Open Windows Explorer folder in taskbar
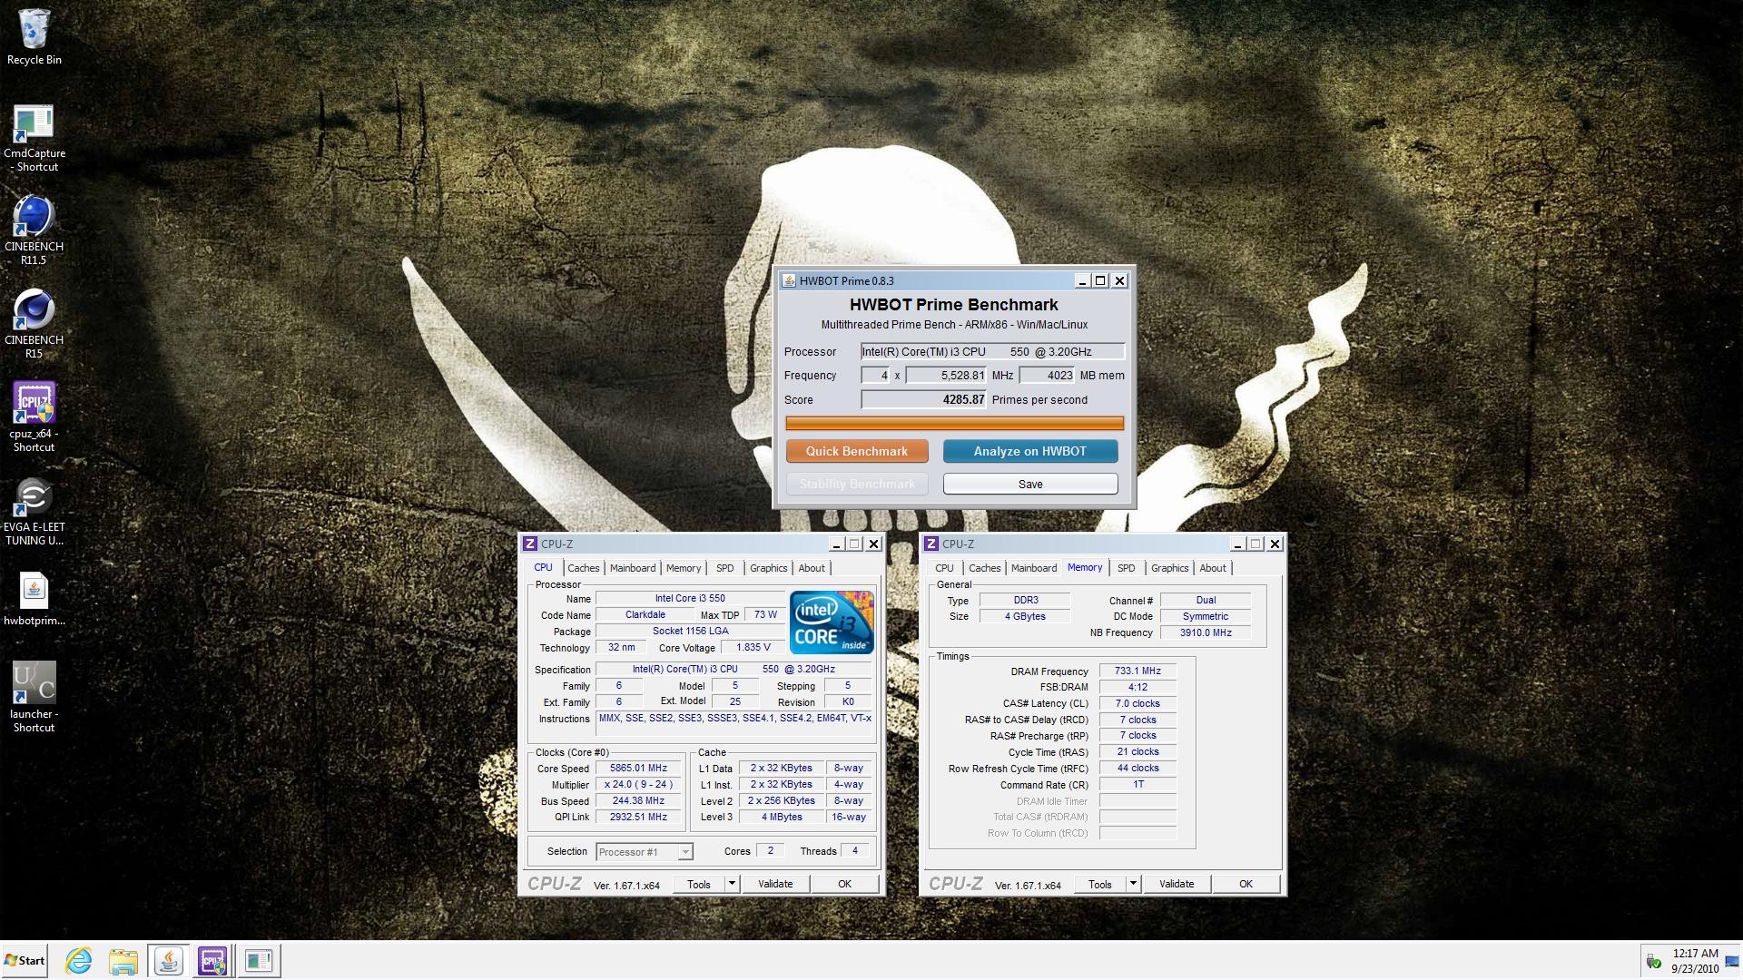1743x980 pixels. [123, 960]
